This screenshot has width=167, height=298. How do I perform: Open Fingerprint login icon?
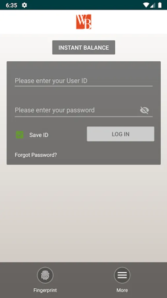tap(45, 275)
